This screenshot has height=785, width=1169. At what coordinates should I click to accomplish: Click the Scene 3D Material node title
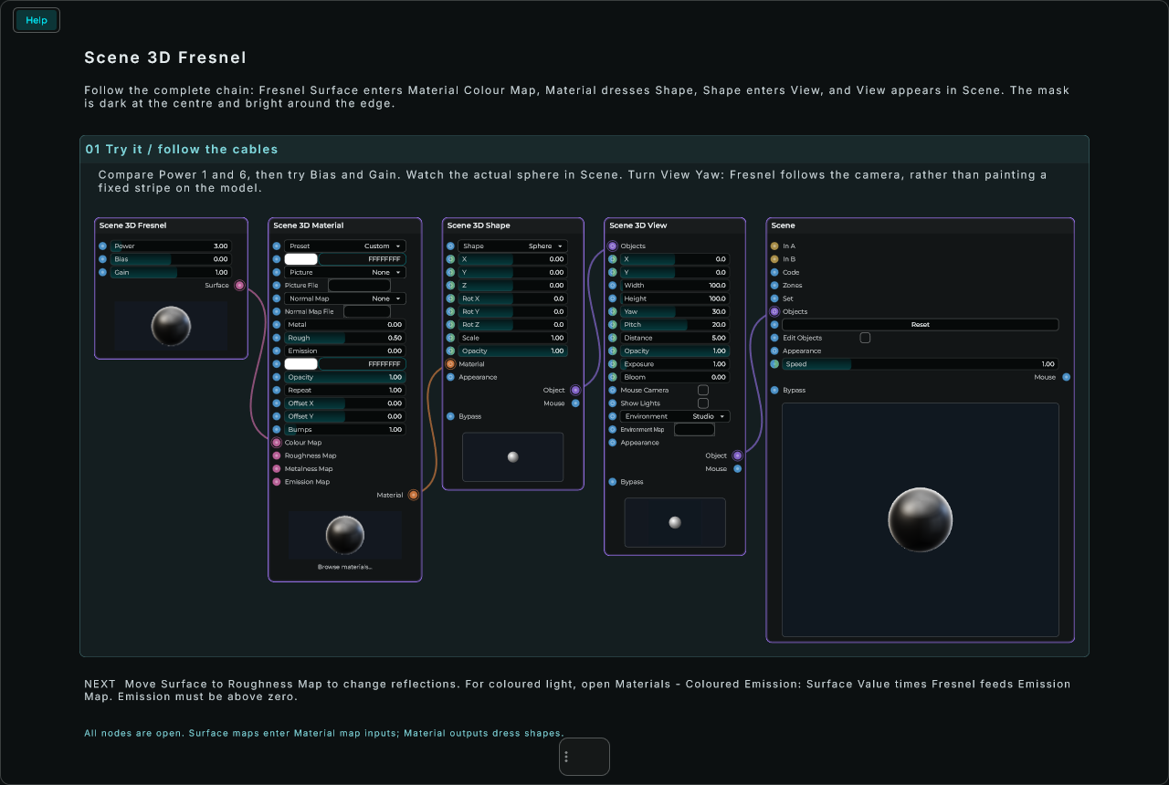309,225
